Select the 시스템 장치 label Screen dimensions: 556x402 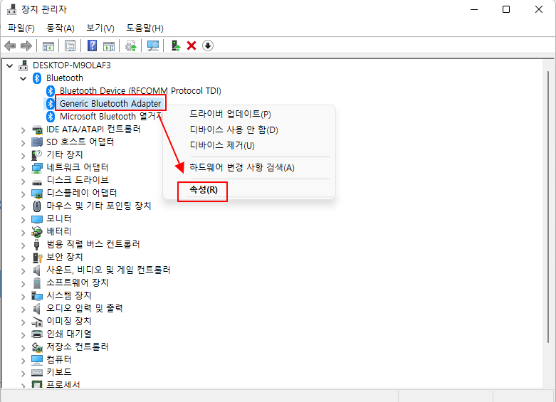[69, 296]
